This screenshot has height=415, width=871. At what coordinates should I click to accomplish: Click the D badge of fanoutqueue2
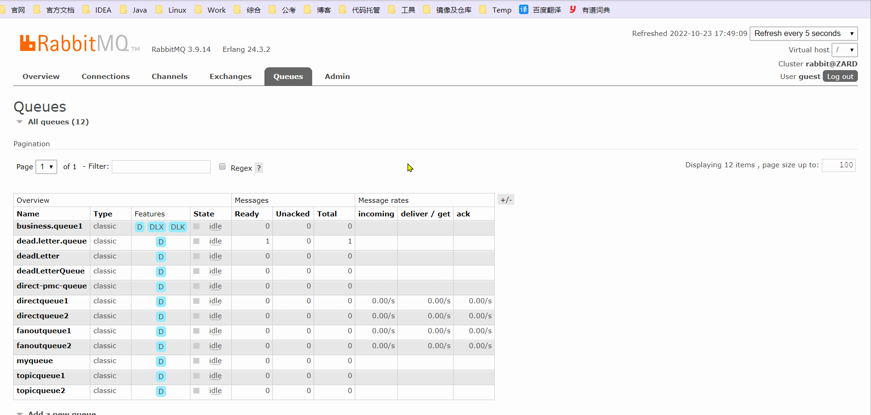click(161, 347)
